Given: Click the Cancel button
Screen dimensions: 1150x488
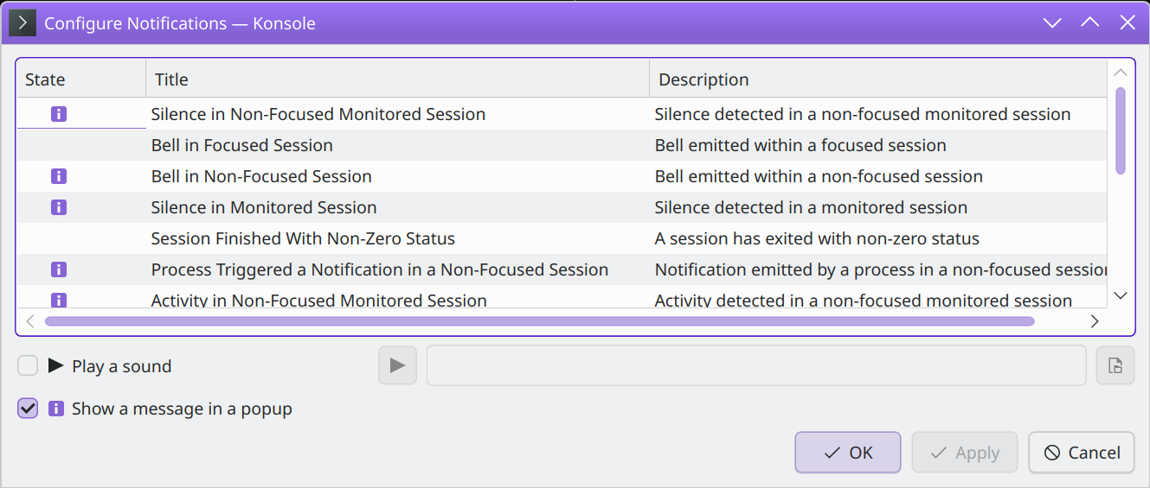Looking at the screenshot, I should pyautogui.click(x=1082, y=453).
